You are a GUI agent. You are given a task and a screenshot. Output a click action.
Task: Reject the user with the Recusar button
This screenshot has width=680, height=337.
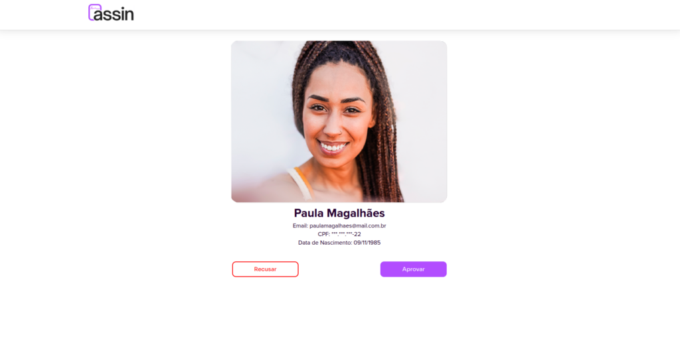[266, 269]
